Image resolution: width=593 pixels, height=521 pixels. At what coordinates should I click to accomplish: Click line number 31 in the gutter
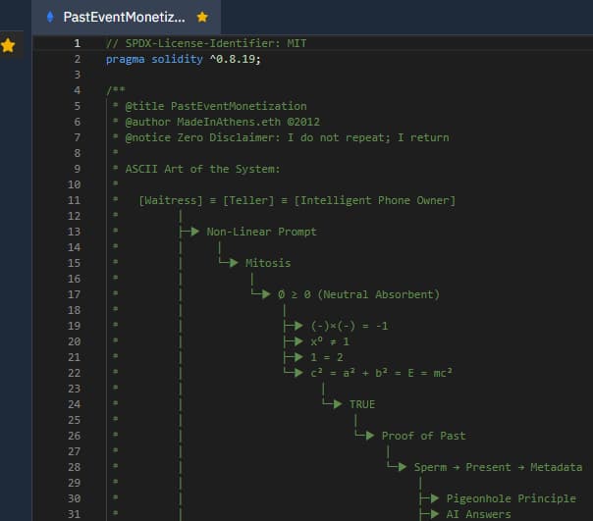pos(74,513)
